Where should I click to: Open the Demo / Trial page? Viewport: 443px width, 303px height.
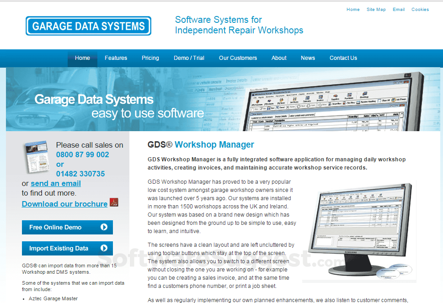tap(189, 58)
